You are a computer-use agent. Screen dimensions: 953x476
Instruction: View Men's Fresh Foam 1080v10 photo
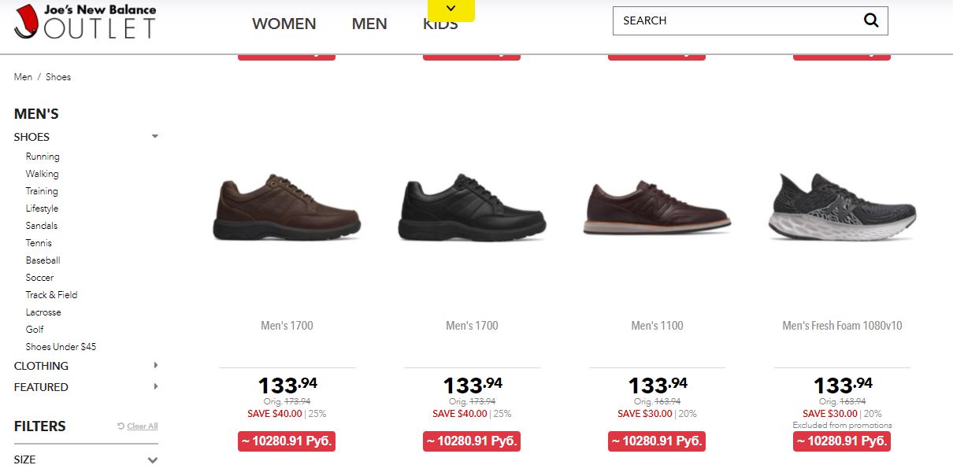pos(842,206)
